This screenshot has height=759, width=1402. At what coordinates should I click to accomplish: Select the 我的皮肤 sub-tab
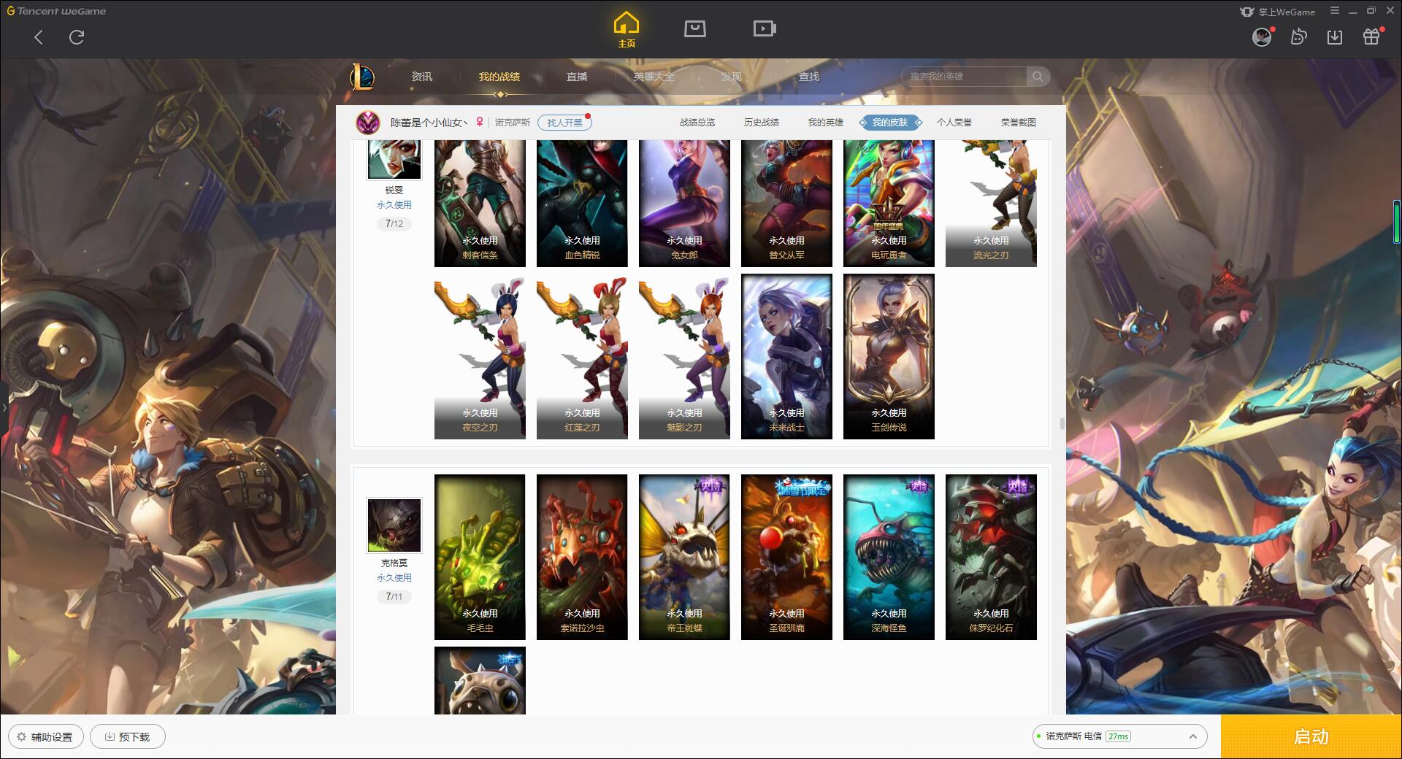tap(890, 123)
